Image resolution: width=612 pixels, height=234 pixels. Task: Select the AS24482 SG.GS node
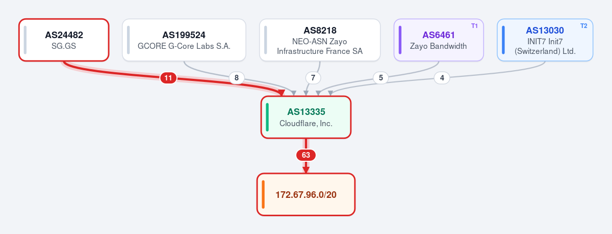pos(64,40)
